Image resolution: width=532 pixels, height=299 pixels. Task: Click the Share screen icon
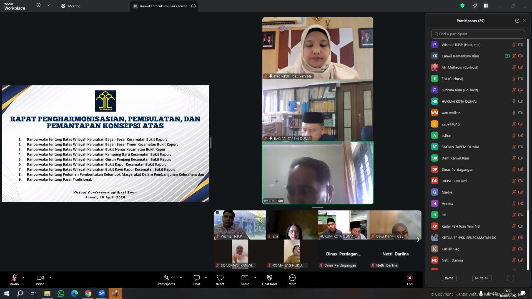click(245, 278)
